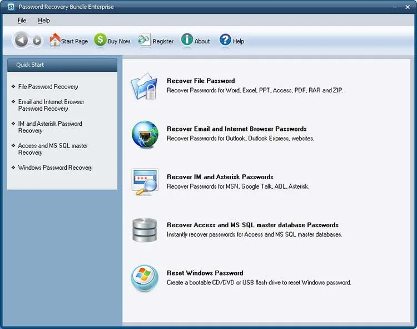Screen dimensions: 417x329
Task: Click the magnifier asterisk password icon
Action: (145, 182)
